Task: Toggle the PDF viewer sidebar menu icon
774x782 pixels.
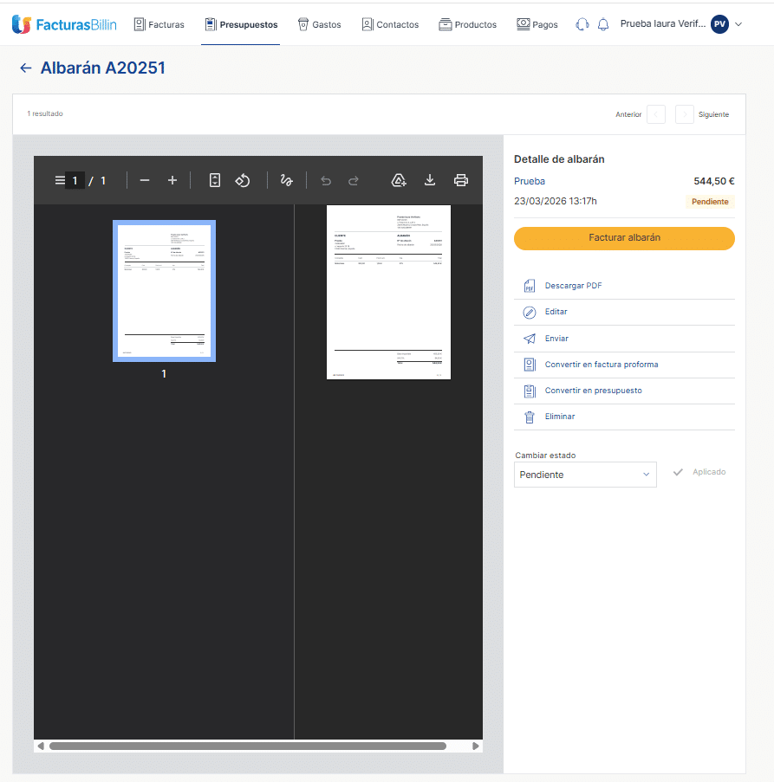Action: (x=60, y=180)
